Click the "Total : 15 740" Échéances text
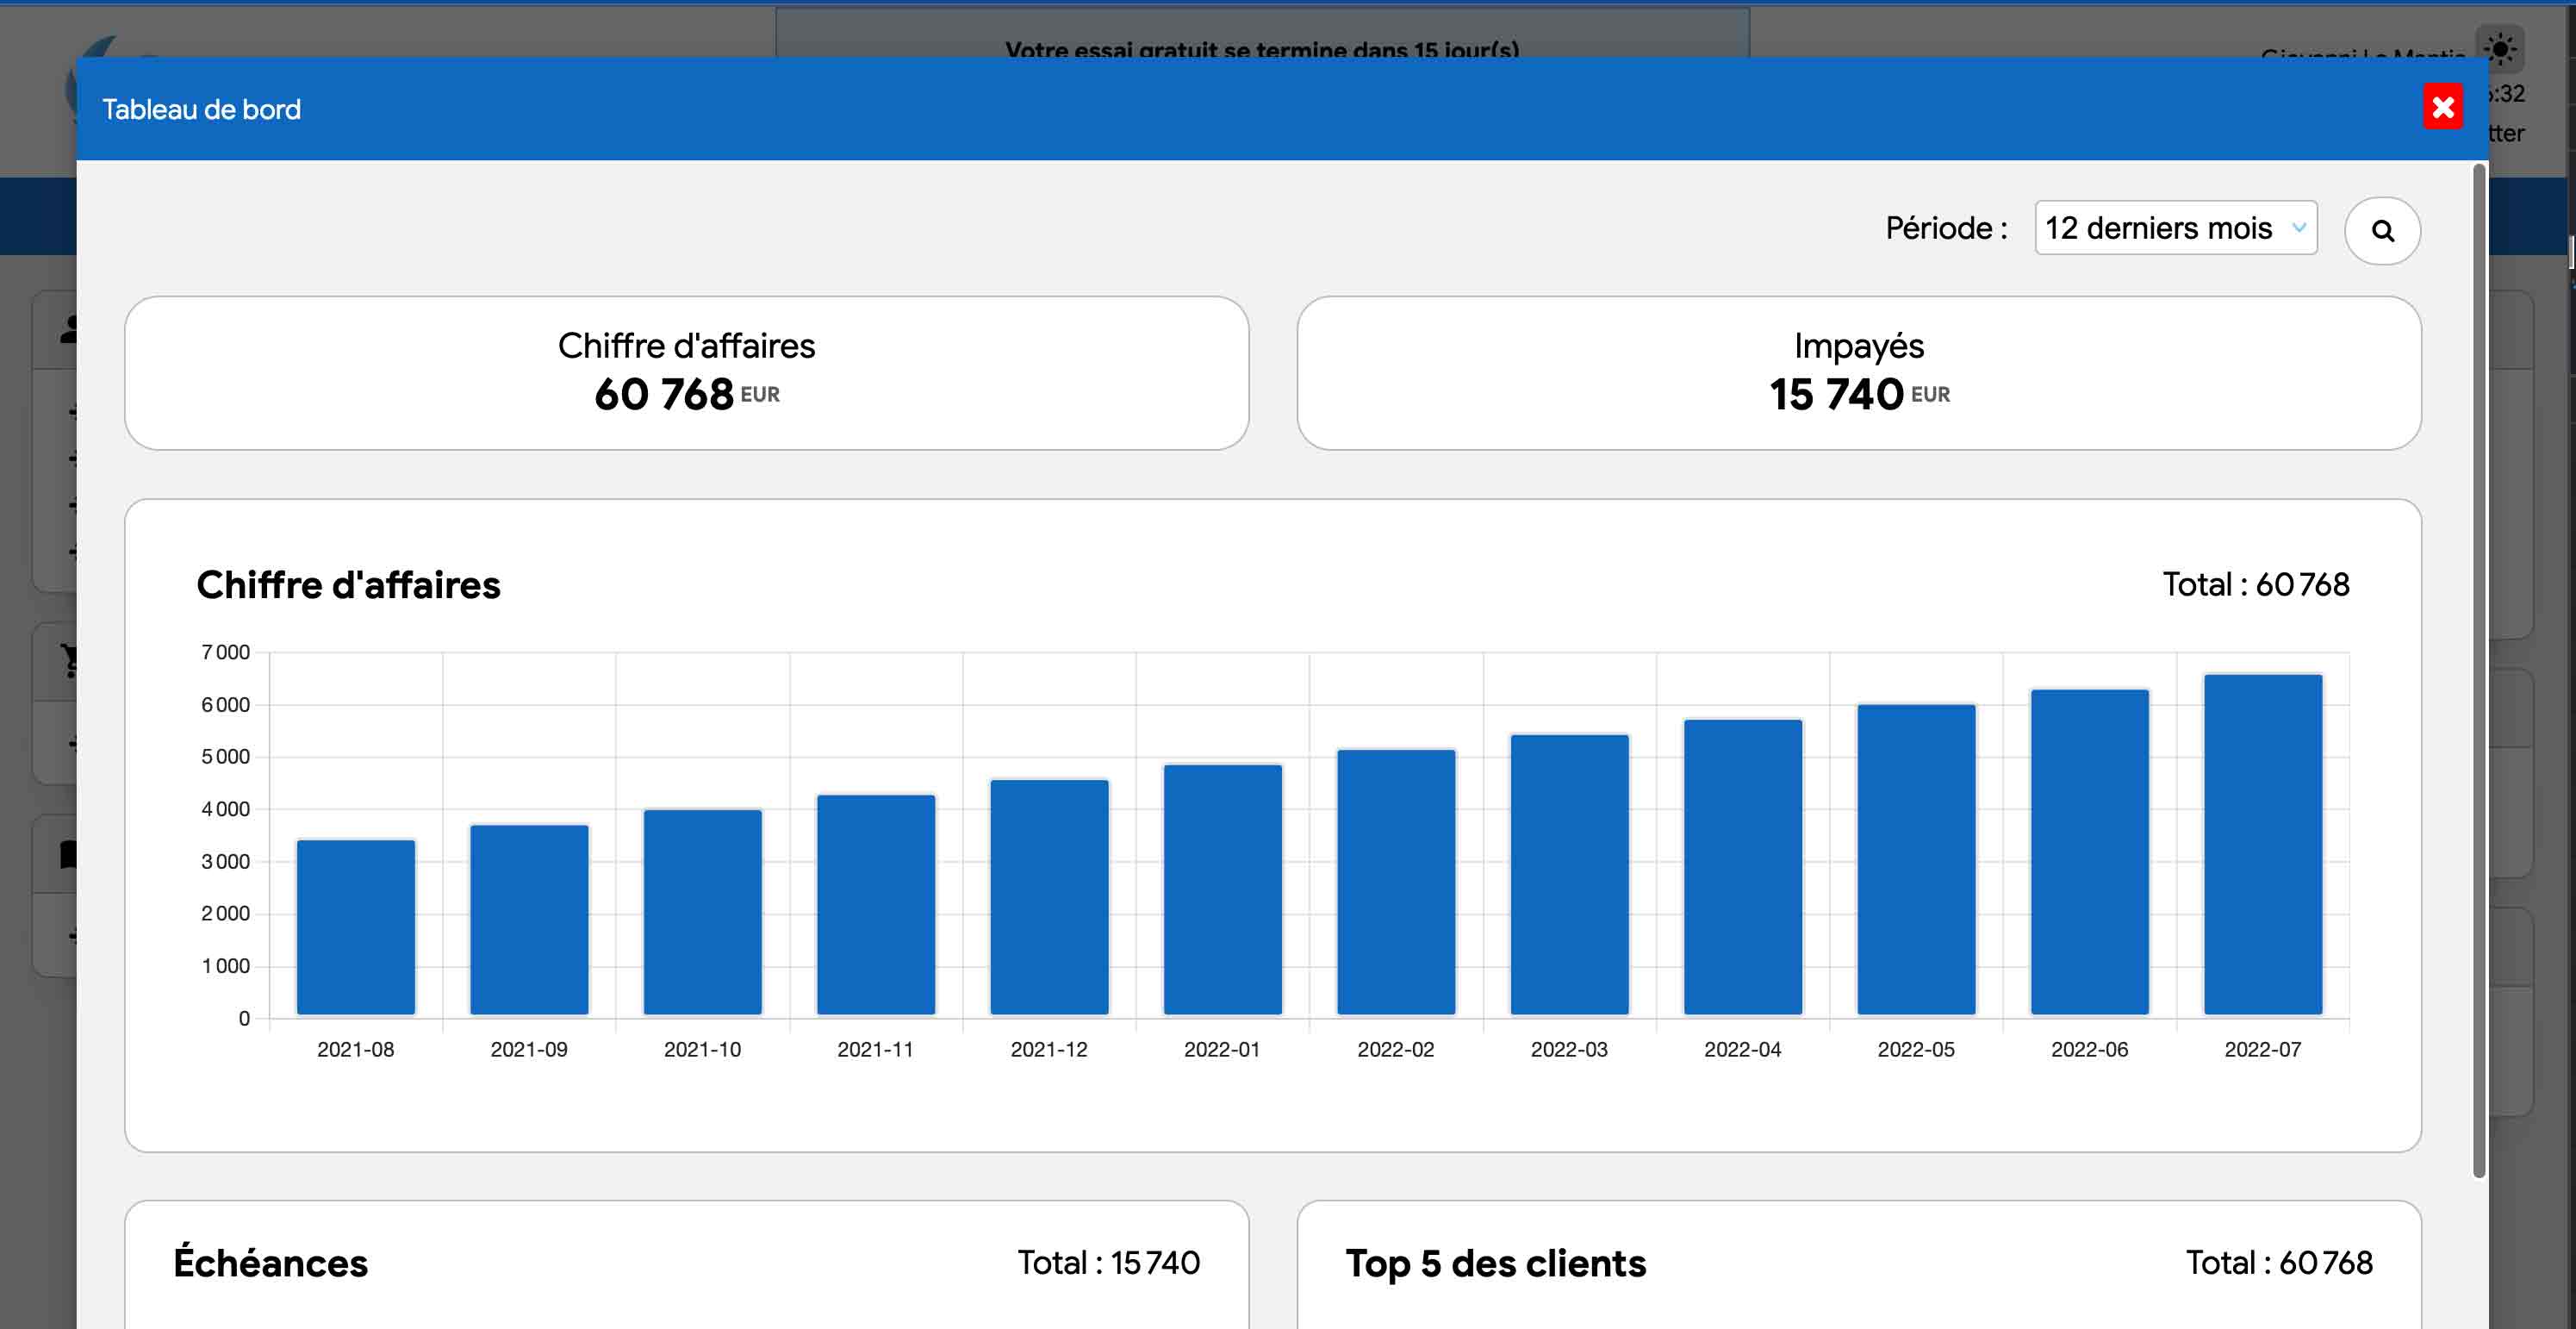 coord(1108,1263)
